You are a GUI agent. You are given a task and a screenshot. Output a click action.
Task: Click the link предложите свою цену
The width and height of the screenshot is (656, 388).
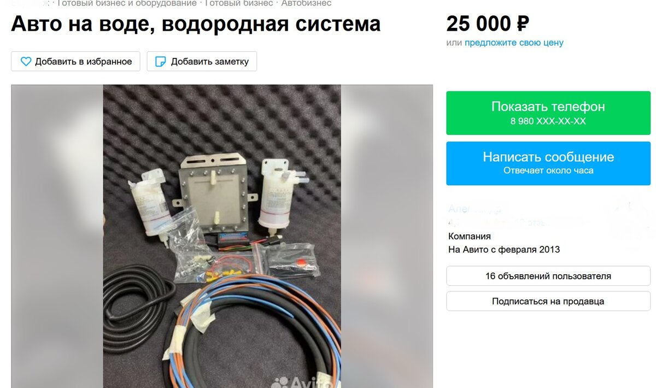click(x=514, y=43)
